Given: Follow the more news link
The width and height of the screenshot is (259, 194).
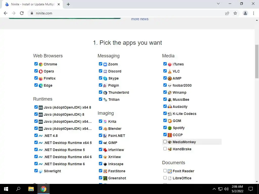Looking at the screenshot, I should click(x=140, y=19).
